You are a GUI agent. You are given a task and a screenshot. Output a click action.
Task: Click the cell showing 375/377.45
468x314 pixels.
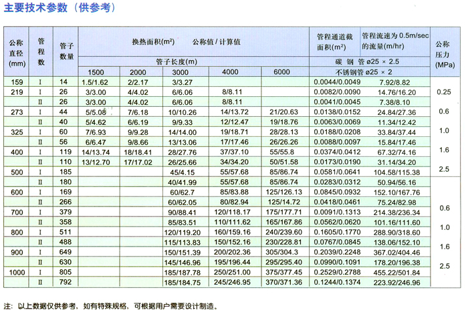(281, 273)
